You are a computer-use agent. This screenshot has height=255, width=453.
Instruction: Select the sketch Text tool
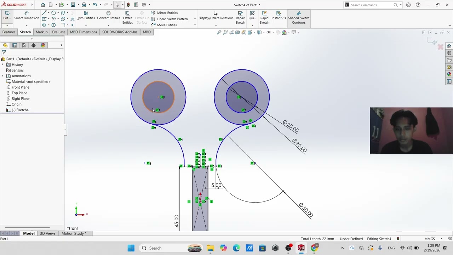73,18
